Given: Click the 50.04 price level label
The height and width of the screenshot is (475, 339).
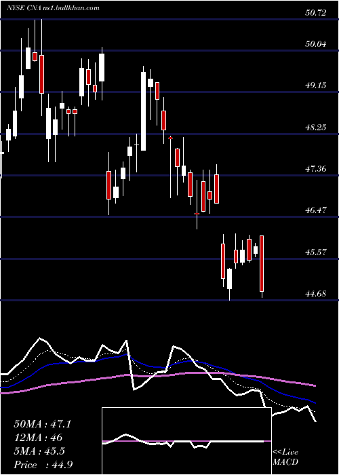Looking at the screenshot, I should coord(316,44).
